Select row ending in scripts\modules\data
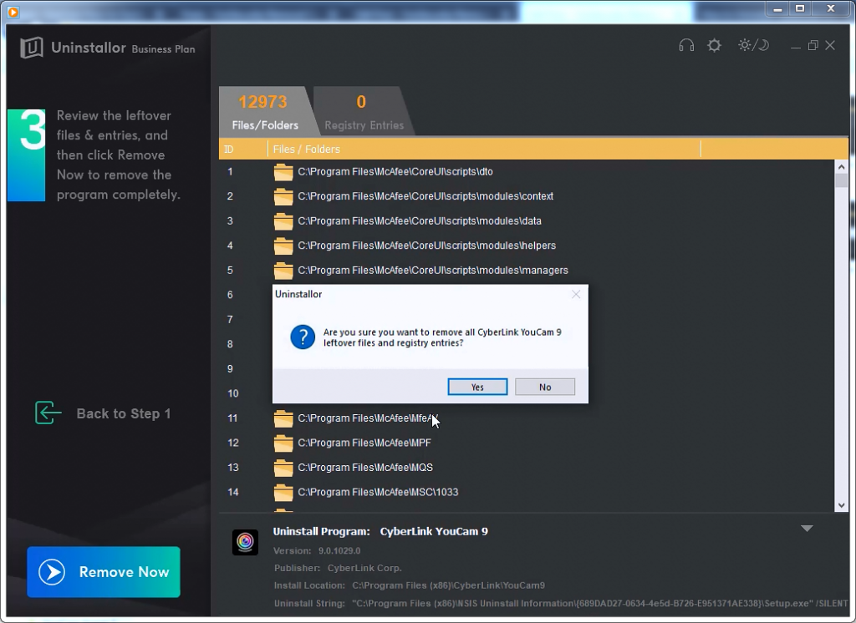The image size is (856, 623). tap(527, 221)
